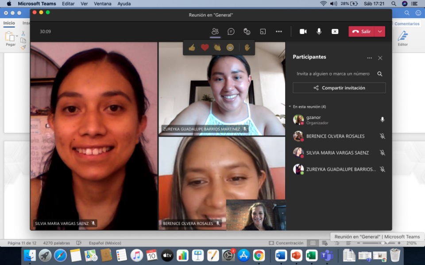Click the reactions icon in meeting toolbar
This screenshot has height=265, width=425.
click(247, 31)
